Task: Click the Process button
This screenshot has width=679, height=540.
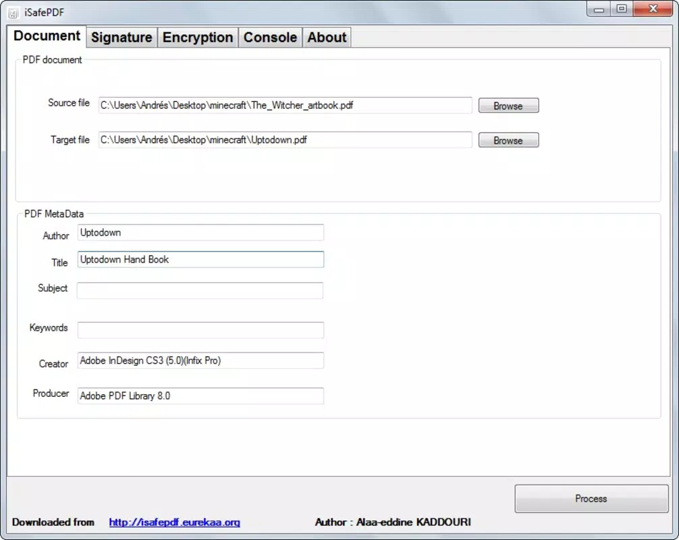Action: click(x=591, y=498)
